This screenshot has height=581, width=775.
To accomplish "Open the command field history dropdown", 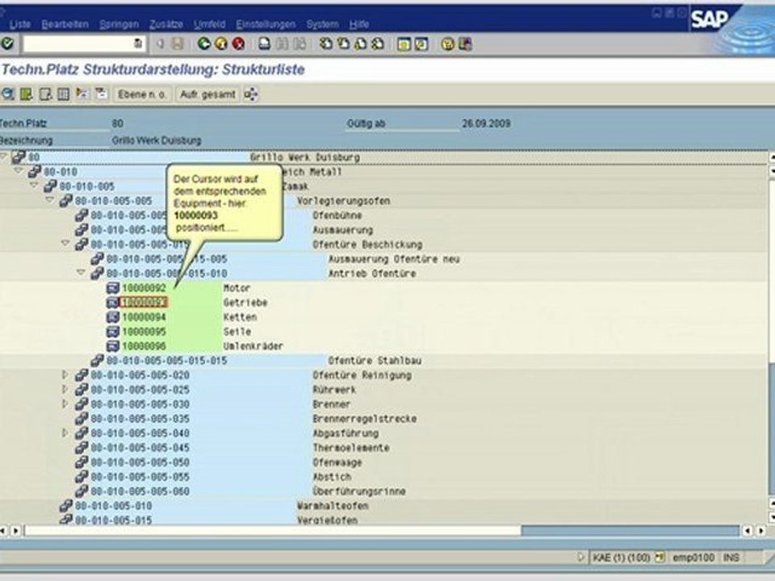I will (139, 44).
